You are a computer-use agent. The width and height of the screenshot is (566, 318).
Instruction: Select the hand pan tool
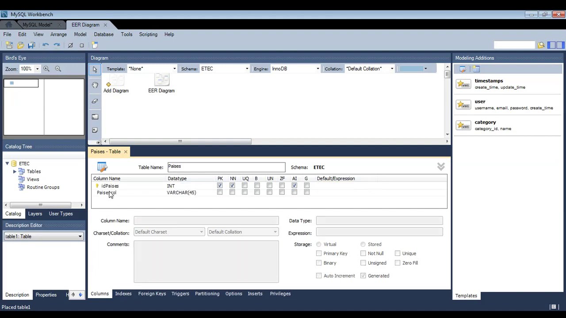point(95,85)
